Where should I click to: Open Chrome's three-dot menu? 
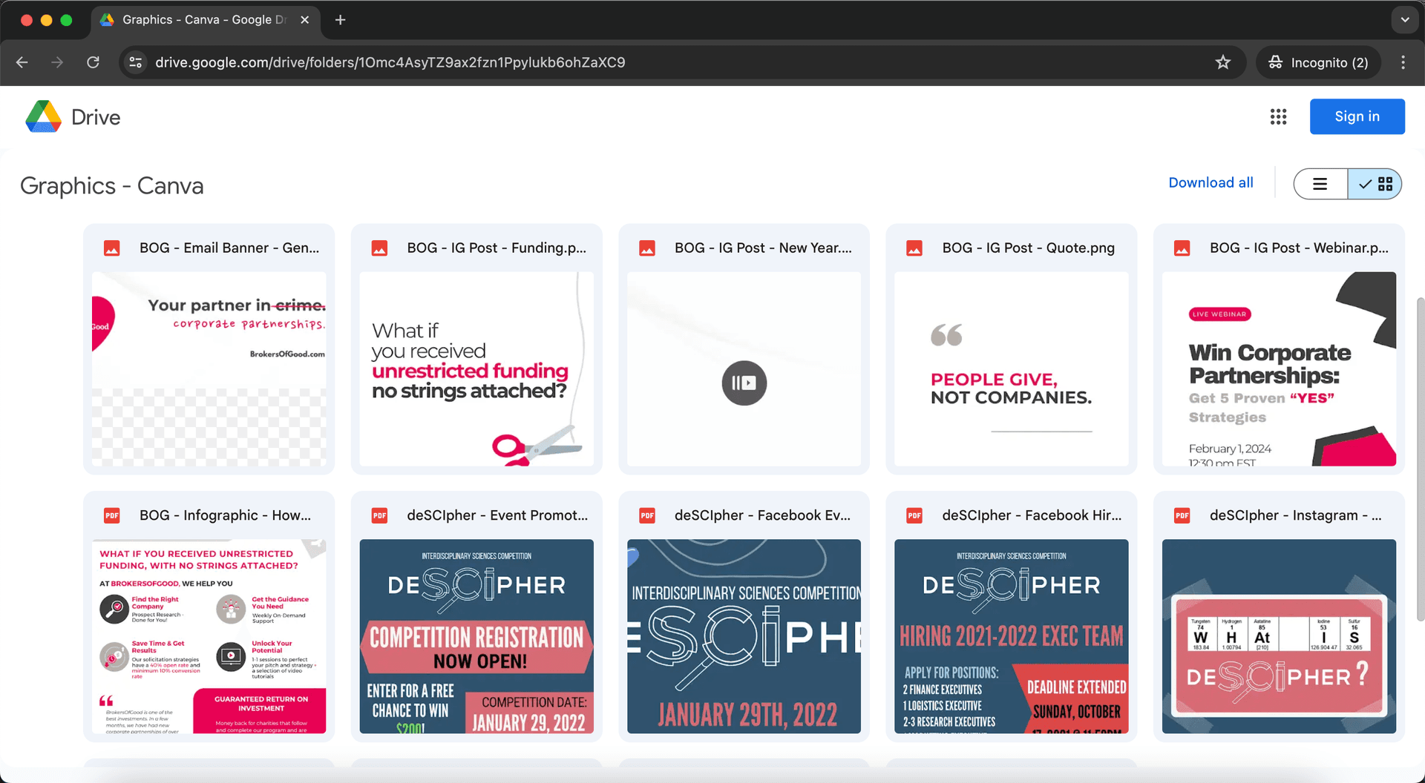(1403, 62)
